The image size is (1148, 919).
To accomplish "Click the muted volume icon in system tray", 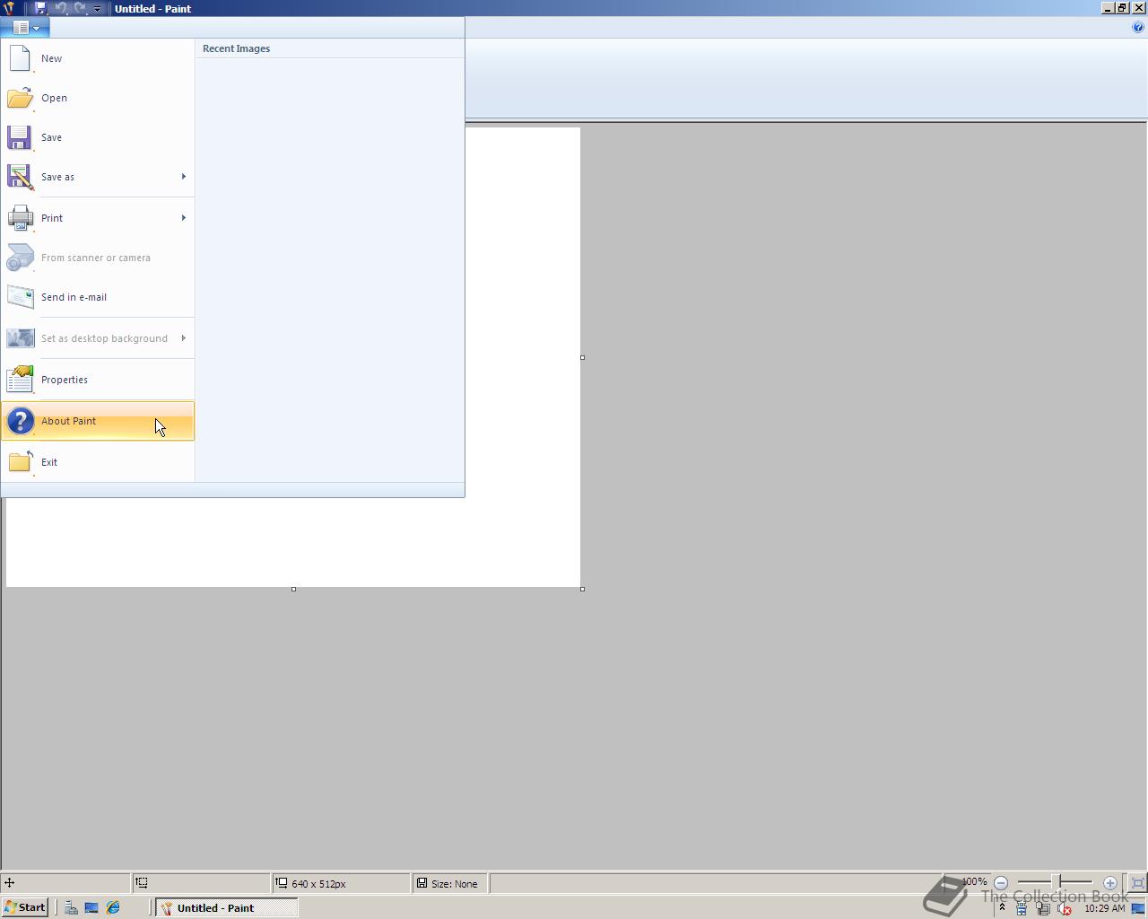I will point(1065,908).
